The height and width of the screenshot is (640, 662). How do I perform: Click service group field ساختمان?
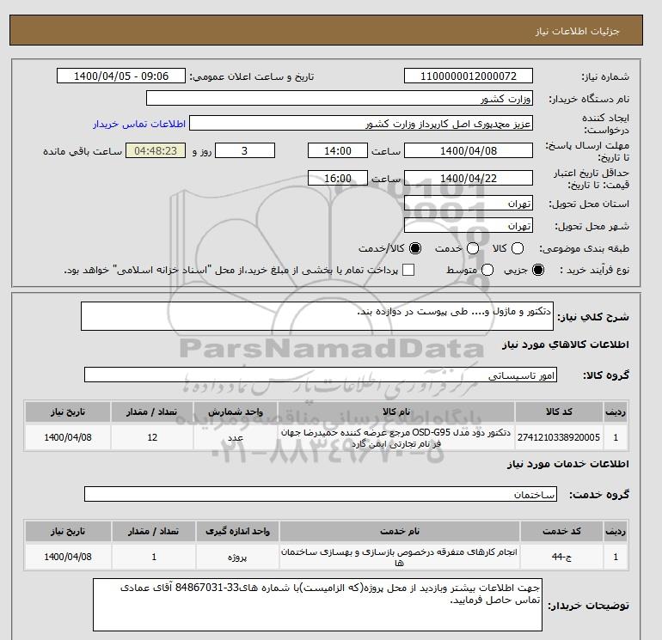tap(321, 494)
